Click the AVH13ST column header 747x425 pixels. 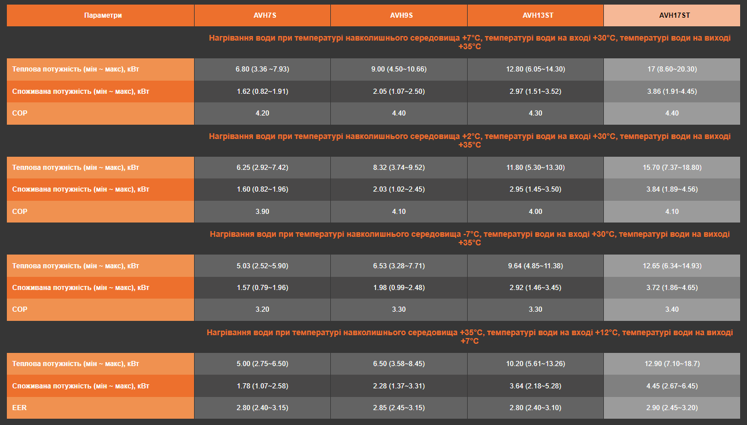535,15
